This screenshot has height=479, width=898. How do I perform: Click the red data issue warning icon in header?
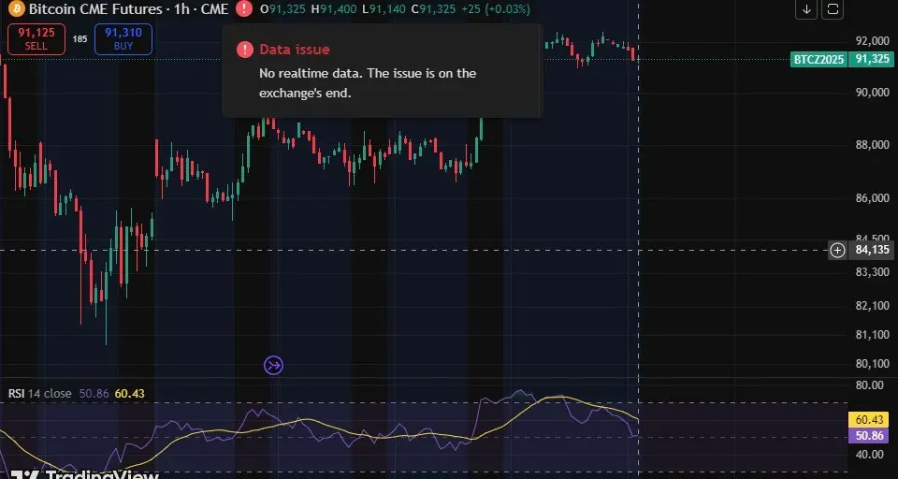pyautogui.click(x=244, y=8)
